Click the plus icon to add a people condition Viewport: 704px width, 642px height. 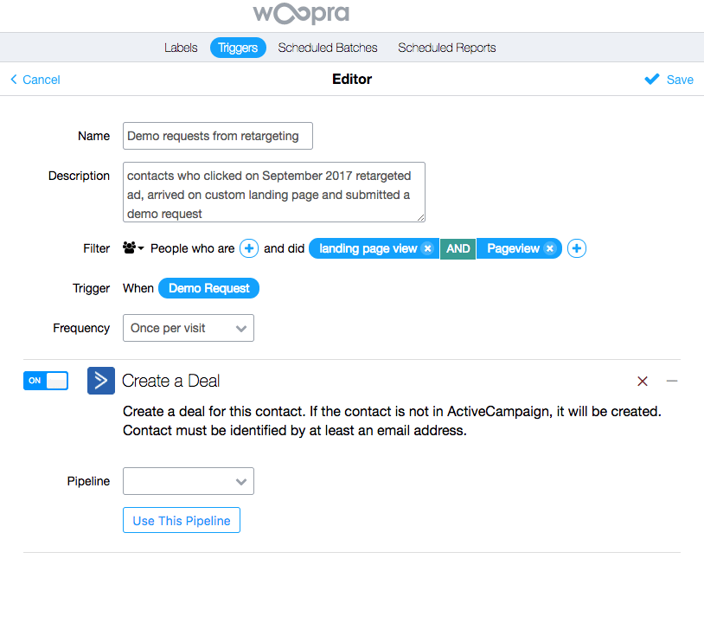tap(249, 248)
